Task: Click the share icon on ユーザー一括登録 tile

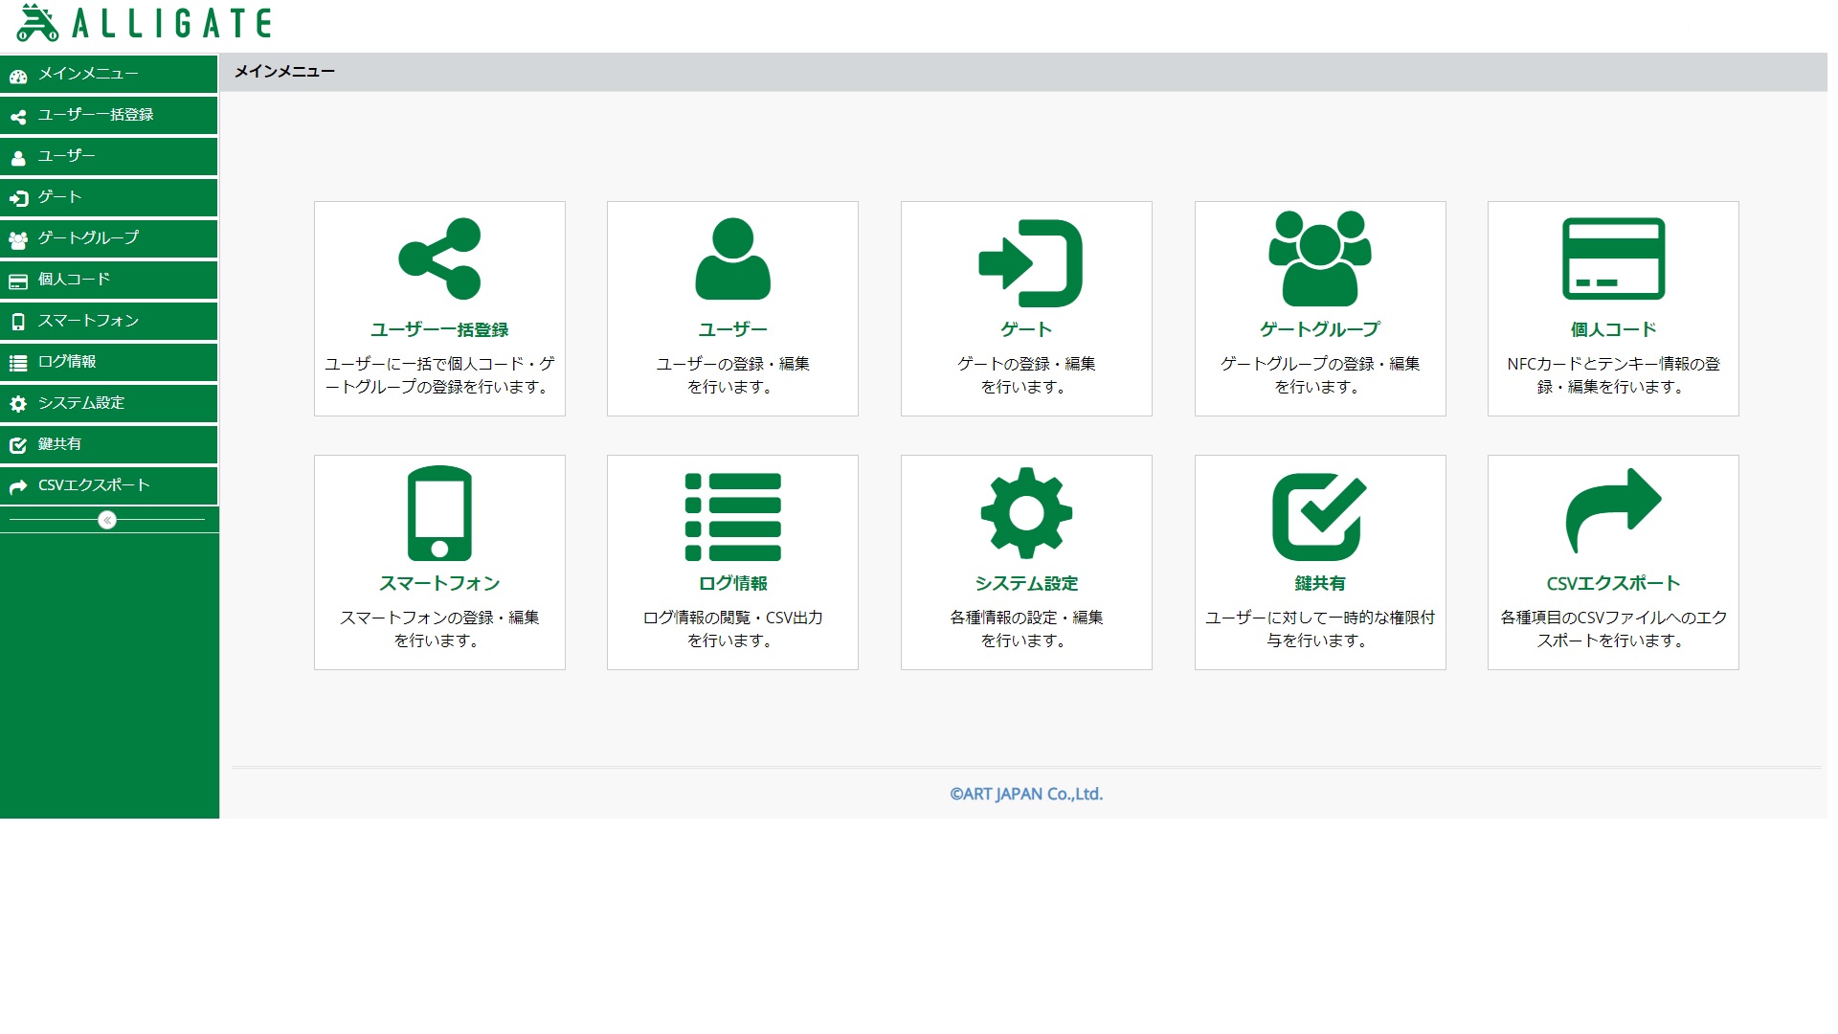Action: (439, 257)
